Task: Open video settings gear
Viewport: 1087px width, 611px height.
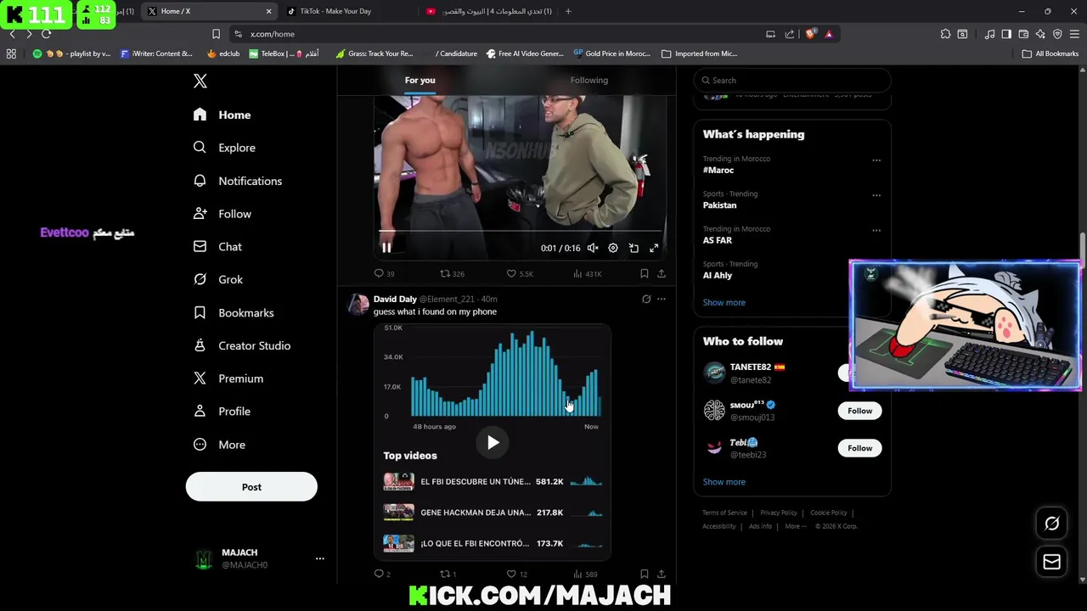Action: click(x=613, y=248)
